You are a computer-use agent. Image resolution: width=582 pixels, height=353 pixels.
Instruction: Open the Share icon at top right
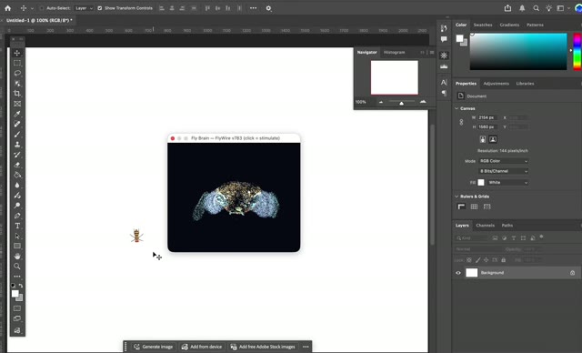pyautogui.click(x=507, y=8)
